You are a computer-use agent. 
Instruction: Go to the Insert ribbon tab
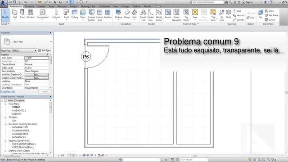[x=51, y=6]
